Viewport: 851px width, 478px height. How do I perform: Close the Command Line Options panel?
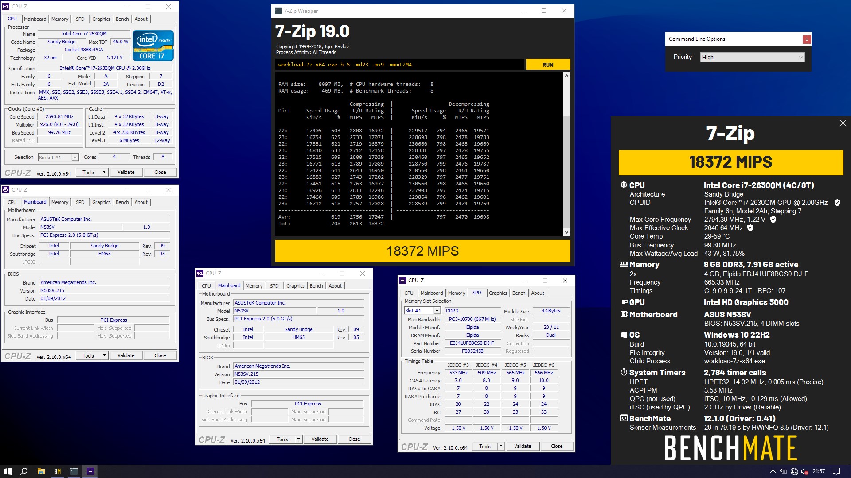tap(807, 39)
